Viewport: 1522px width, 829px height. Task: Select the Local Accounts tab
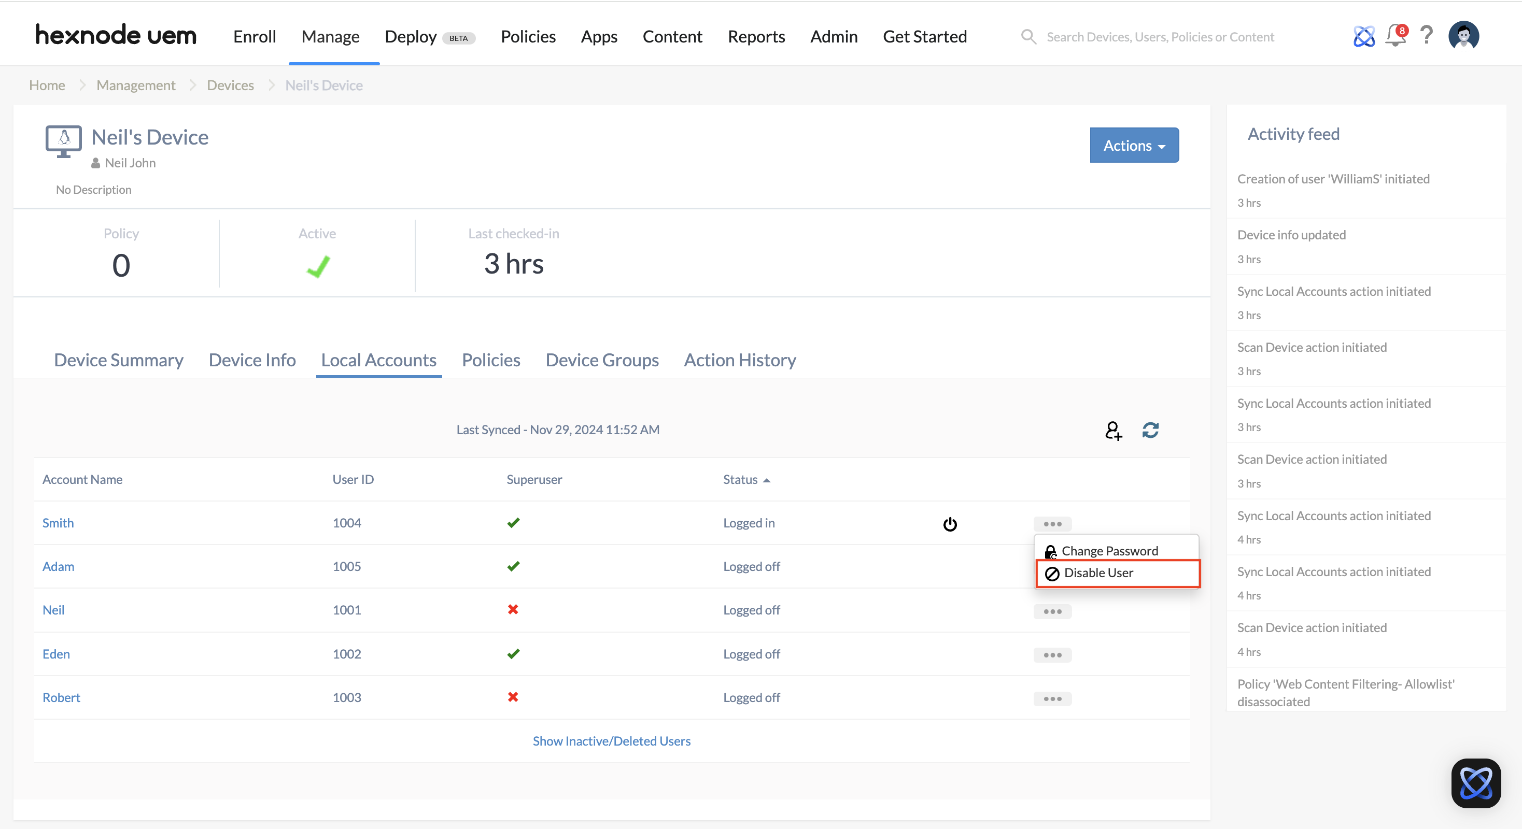click(x=379, y=360)
